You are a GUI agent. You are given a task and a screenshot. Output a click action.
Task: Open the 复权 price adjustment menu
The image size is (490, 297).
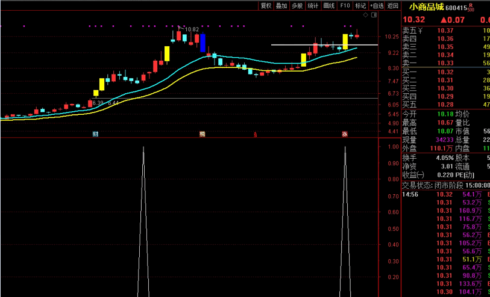tap(266, 5)
